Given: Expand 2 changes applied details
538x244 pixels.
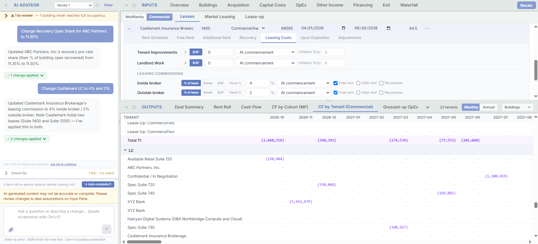Looking at the screenshot, I should point(27,139).
